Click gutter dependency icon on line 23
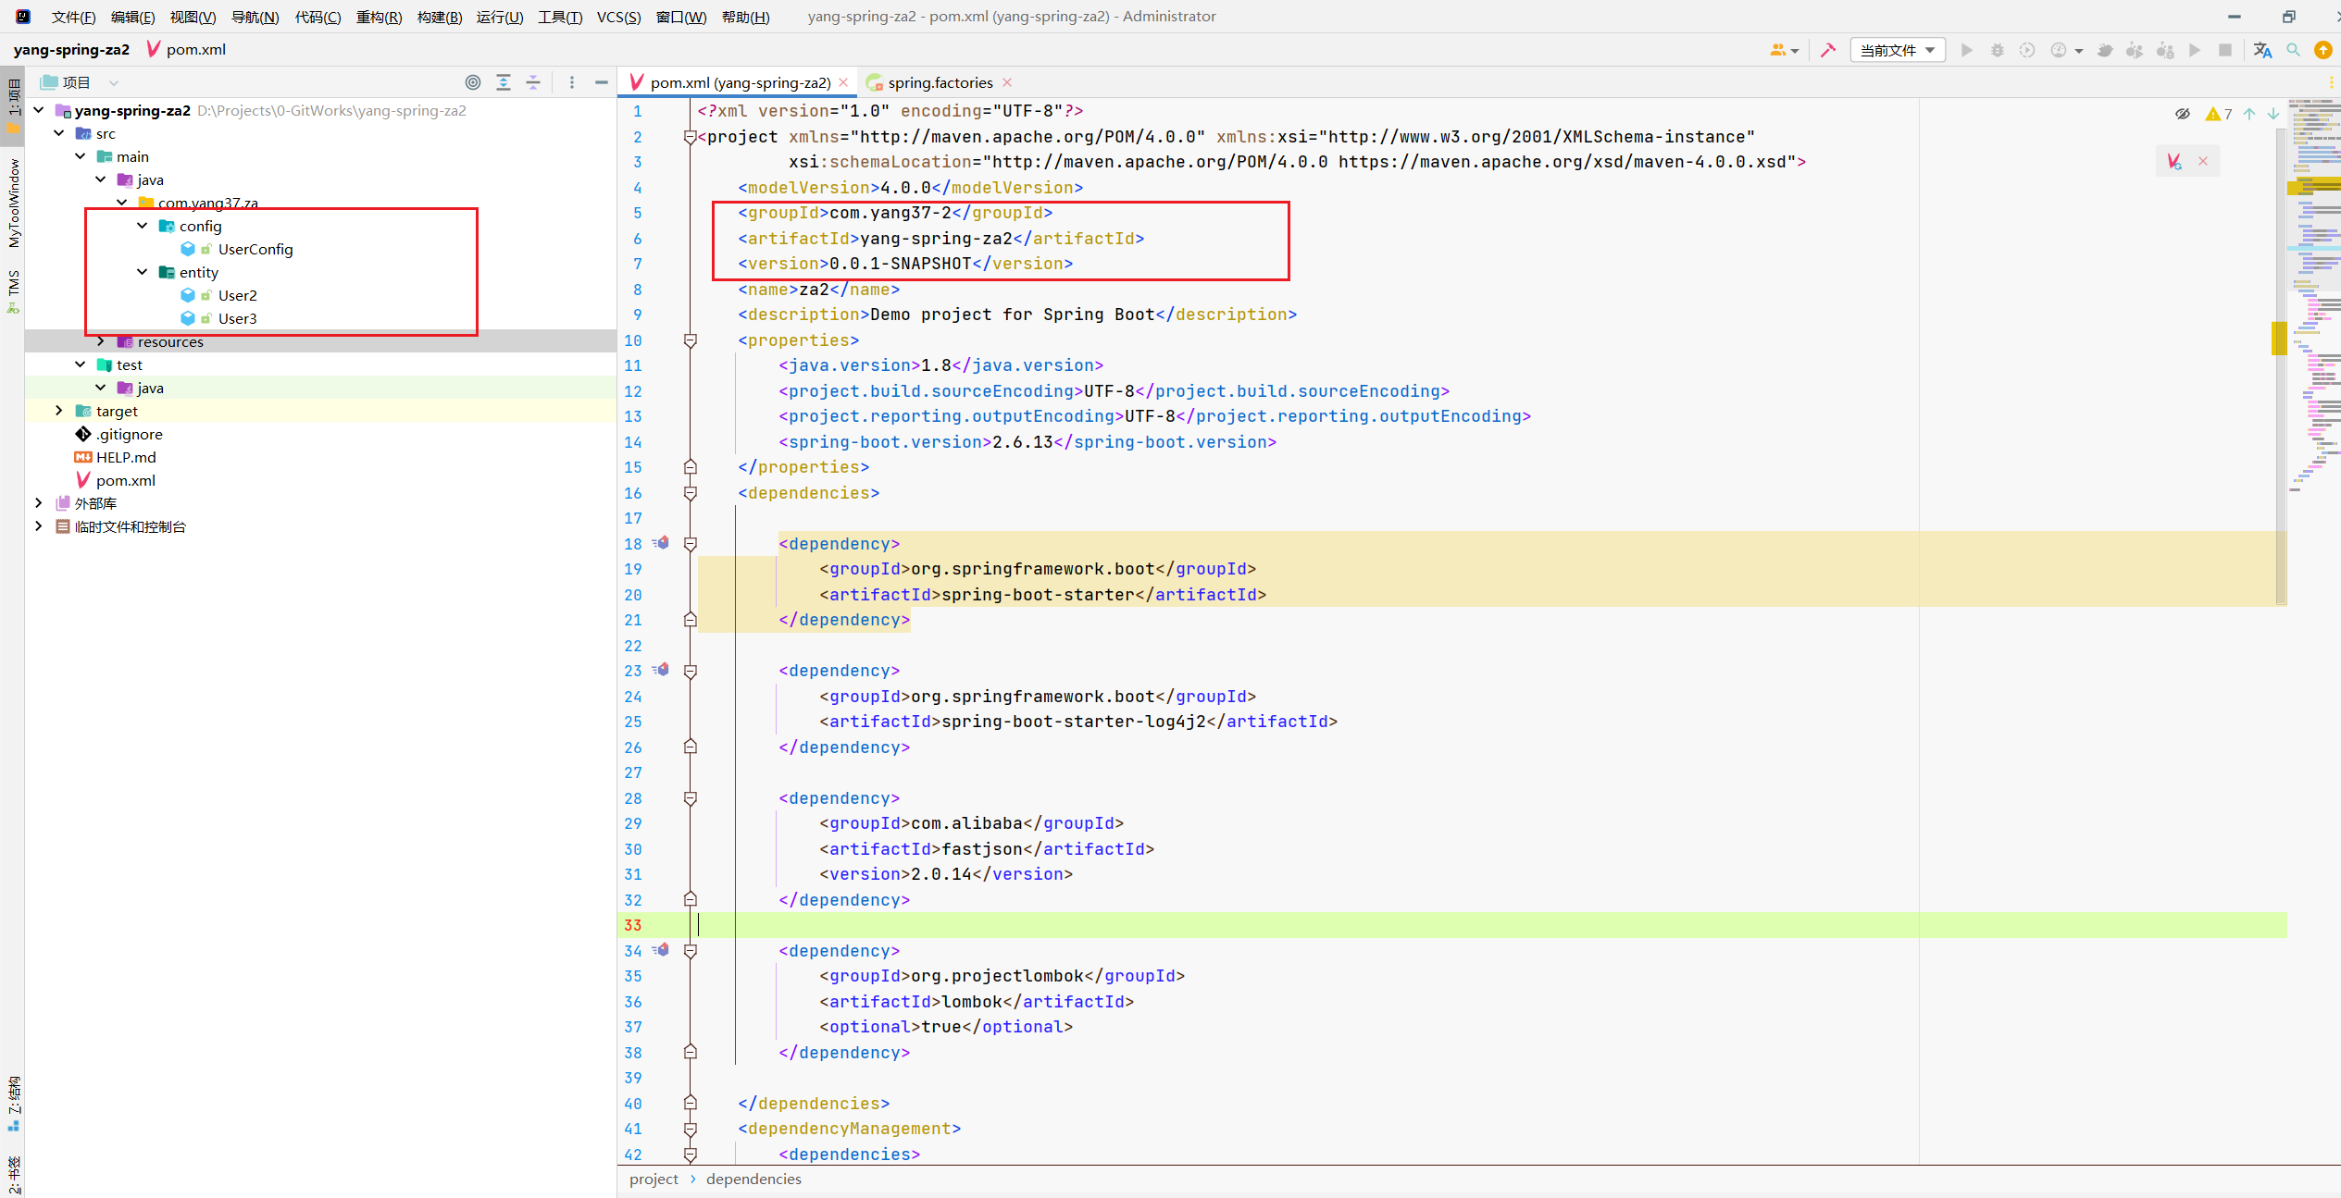 [661, 670]
